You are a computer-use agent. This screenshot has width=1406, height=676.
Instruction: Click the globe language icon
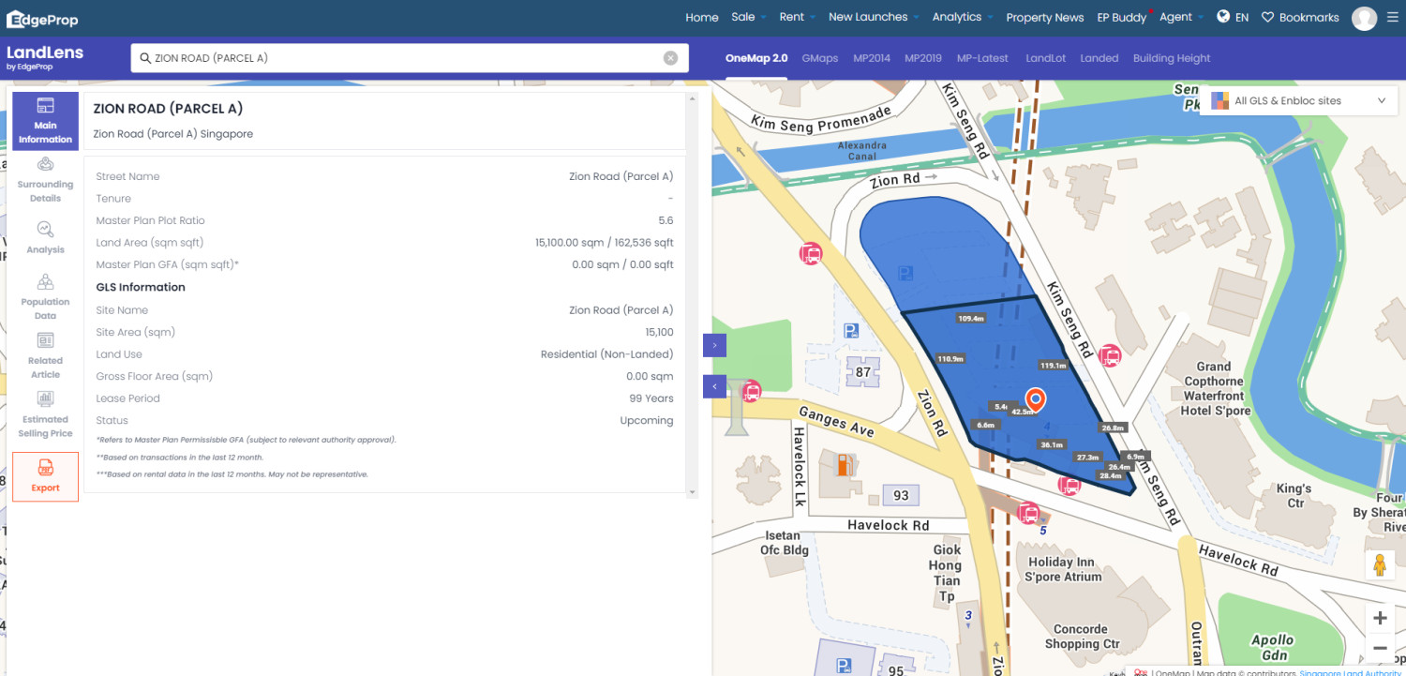pos(1223,17)
